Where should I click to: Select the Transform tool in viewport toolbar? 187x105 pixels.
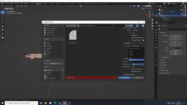pyautogui.click(x=3, y=30)
